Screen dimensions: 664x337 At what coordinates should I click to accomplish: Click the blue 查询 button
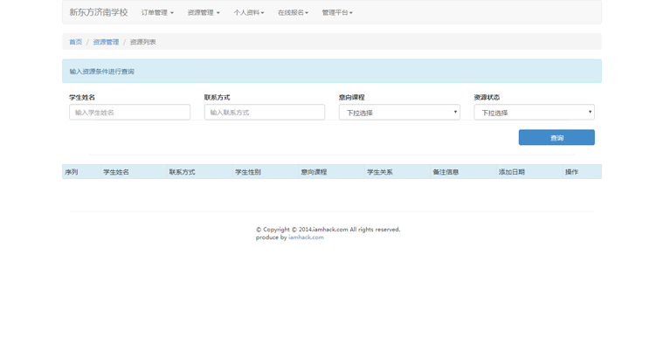pyautogui.click(x=557, y=137)
